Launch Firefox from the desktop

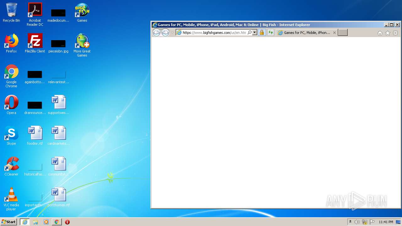click(x=11, y=43)
